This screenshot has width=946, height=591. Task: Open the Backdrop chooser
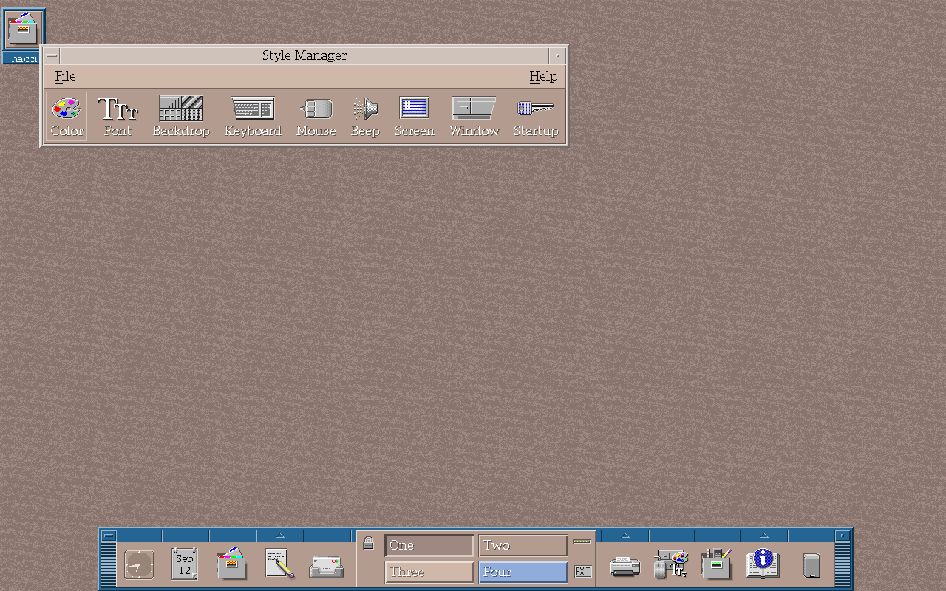[181, 117]
